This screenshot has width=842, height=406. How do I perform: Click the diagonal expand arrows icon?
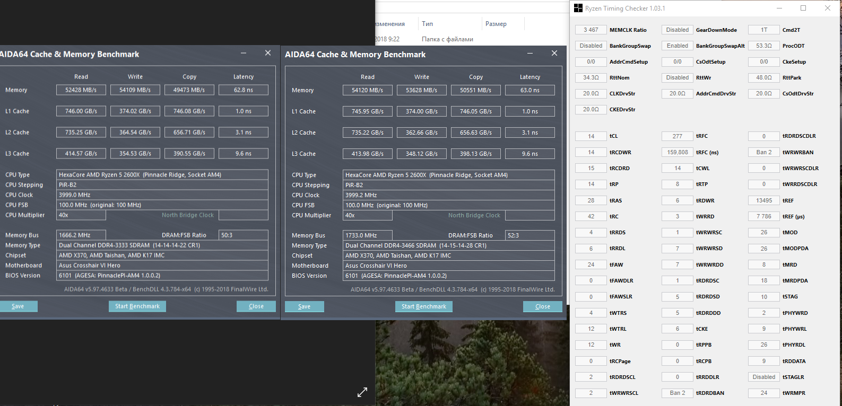tap(362, 392)
